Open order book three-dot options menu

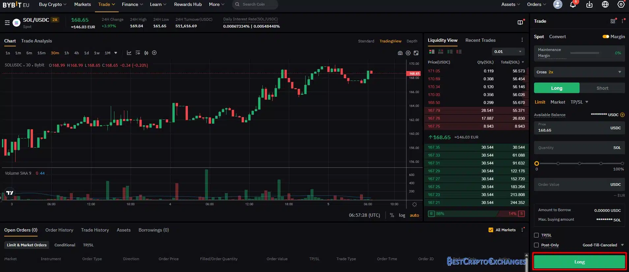tap(522, 40)
